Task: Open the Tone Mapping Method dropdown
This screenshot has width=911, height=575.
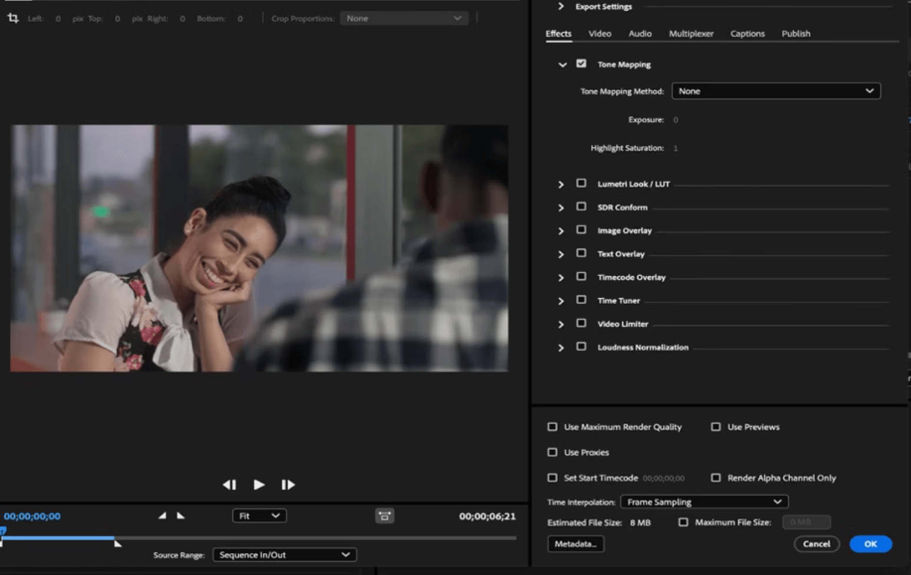Action: pyautogui.click(x=776, y=91)
